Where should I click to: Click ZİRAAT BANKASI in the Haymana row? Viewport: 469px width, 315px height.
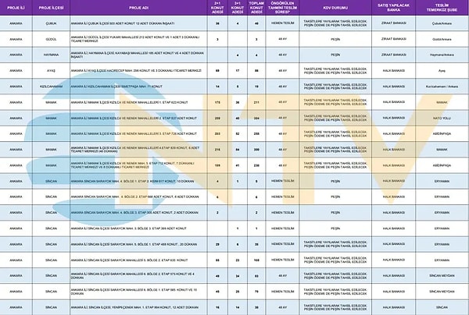point(394,55)
